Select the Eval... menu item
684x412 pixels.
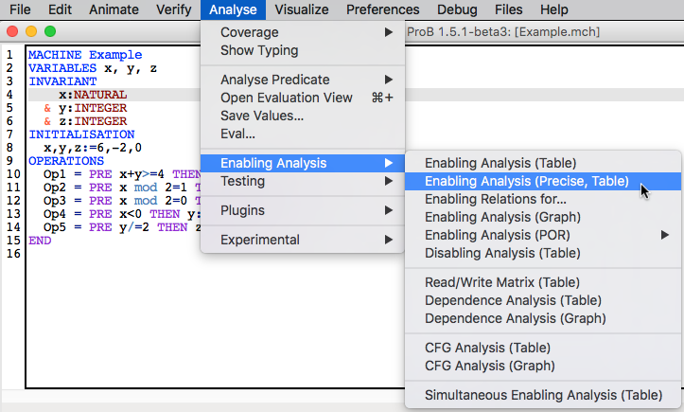pos(237,134)
